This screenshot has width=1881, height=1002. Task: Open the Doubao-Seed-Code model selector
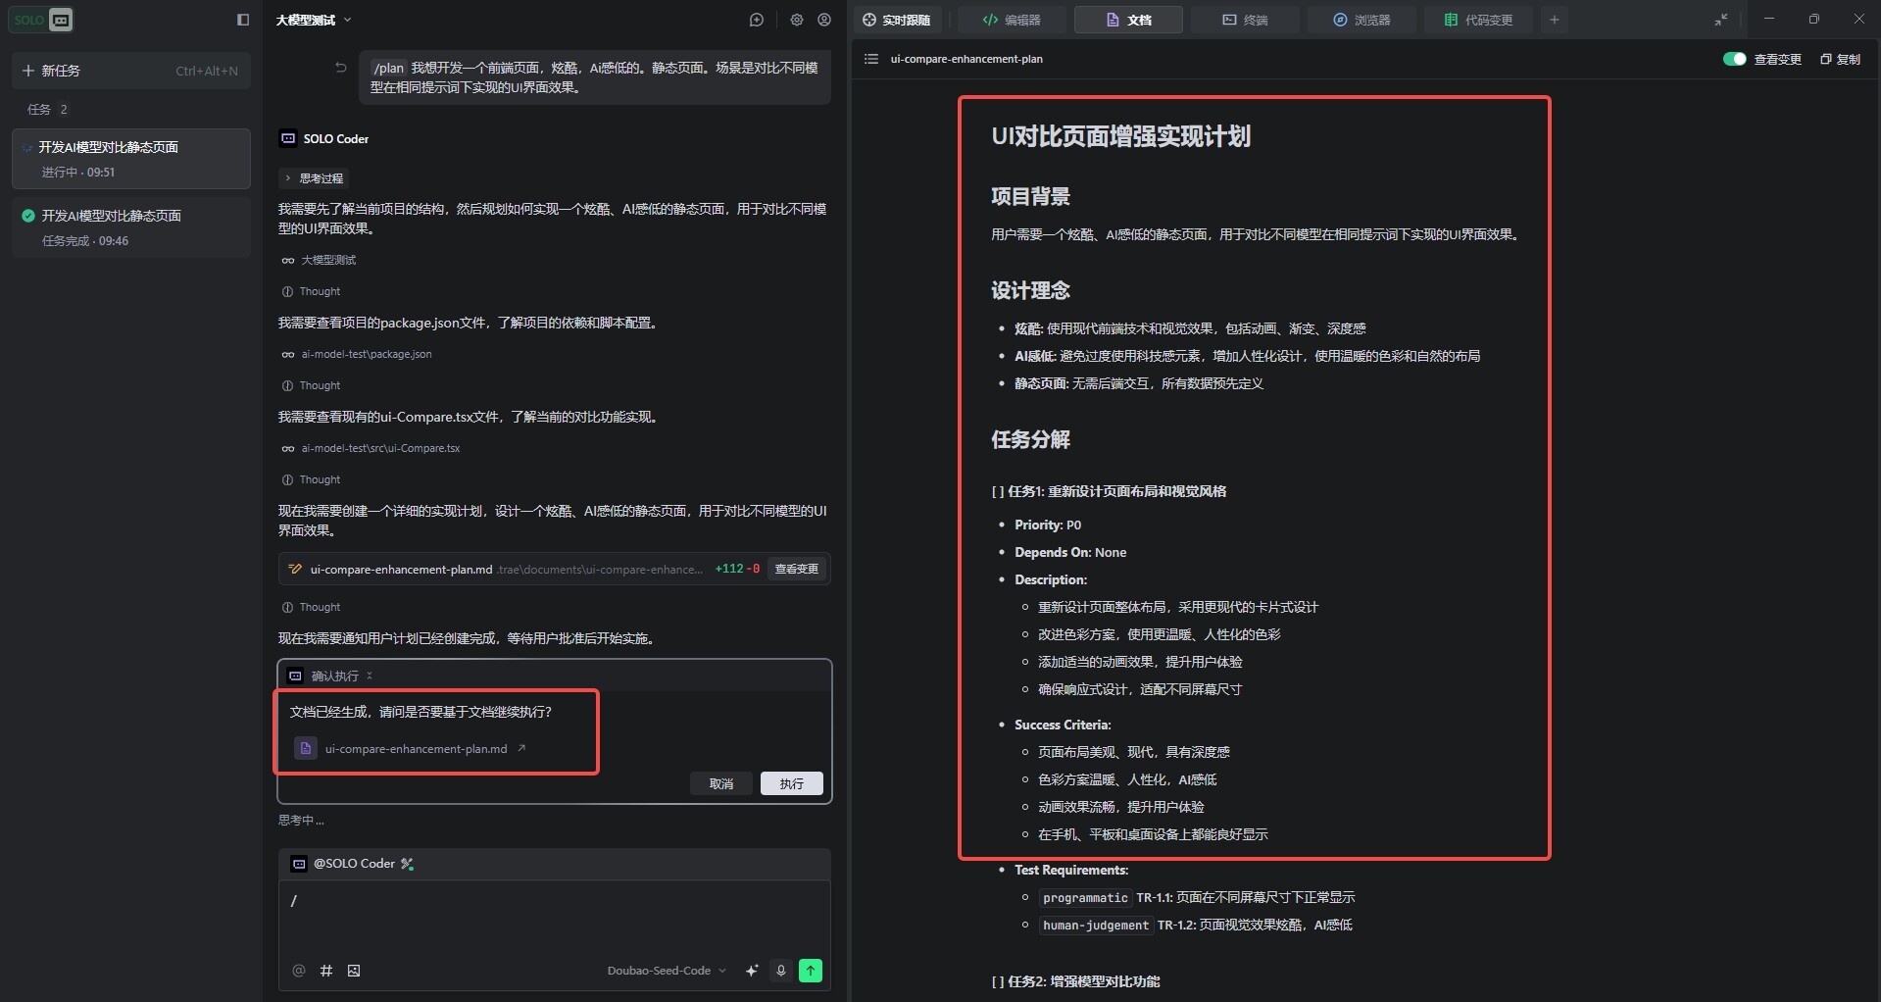[x=666, y=971]
